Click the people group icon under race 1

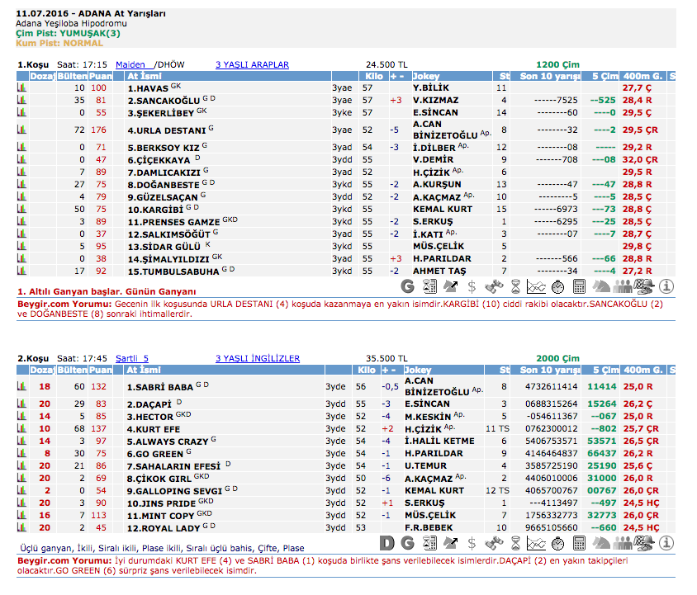click(624, 286)
